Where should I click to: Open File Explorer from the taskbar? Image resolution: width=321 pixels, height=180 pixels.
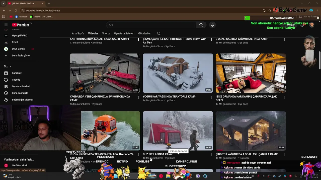click(168, 176)
